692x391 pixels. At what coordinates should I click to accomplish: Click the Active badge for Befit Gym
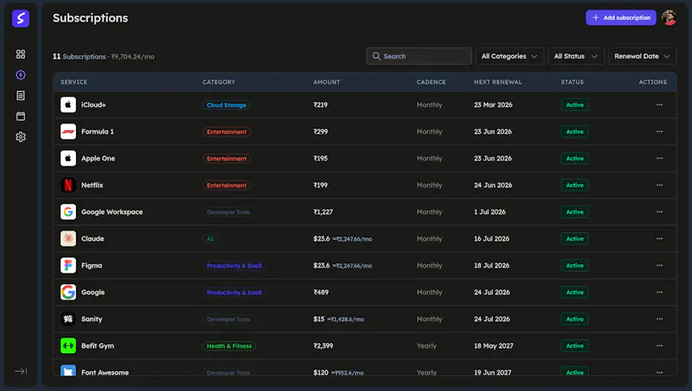point(574,345)
